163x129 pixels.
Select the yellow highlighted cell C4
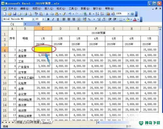pyautogui.click(x=43, y=49)
